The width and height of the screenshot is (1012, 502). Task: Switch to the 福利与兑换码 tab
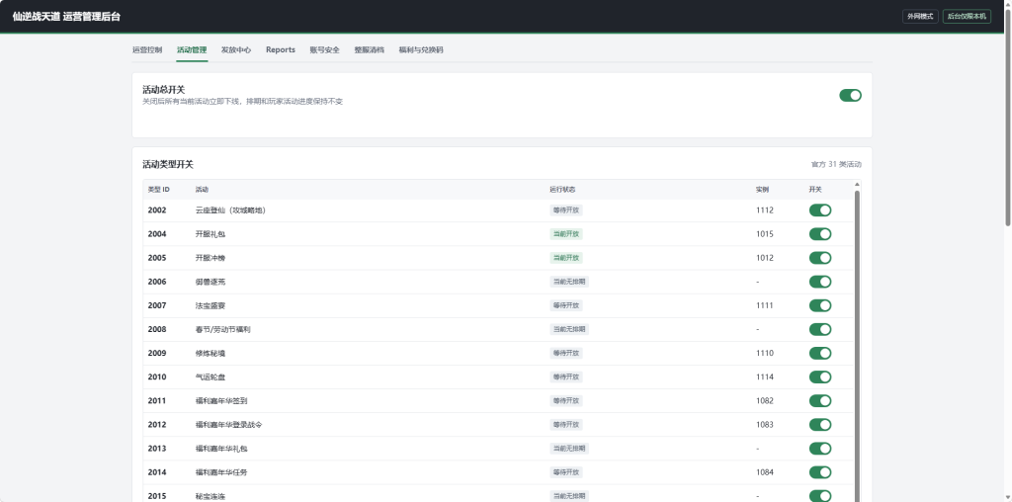point(421,49)
